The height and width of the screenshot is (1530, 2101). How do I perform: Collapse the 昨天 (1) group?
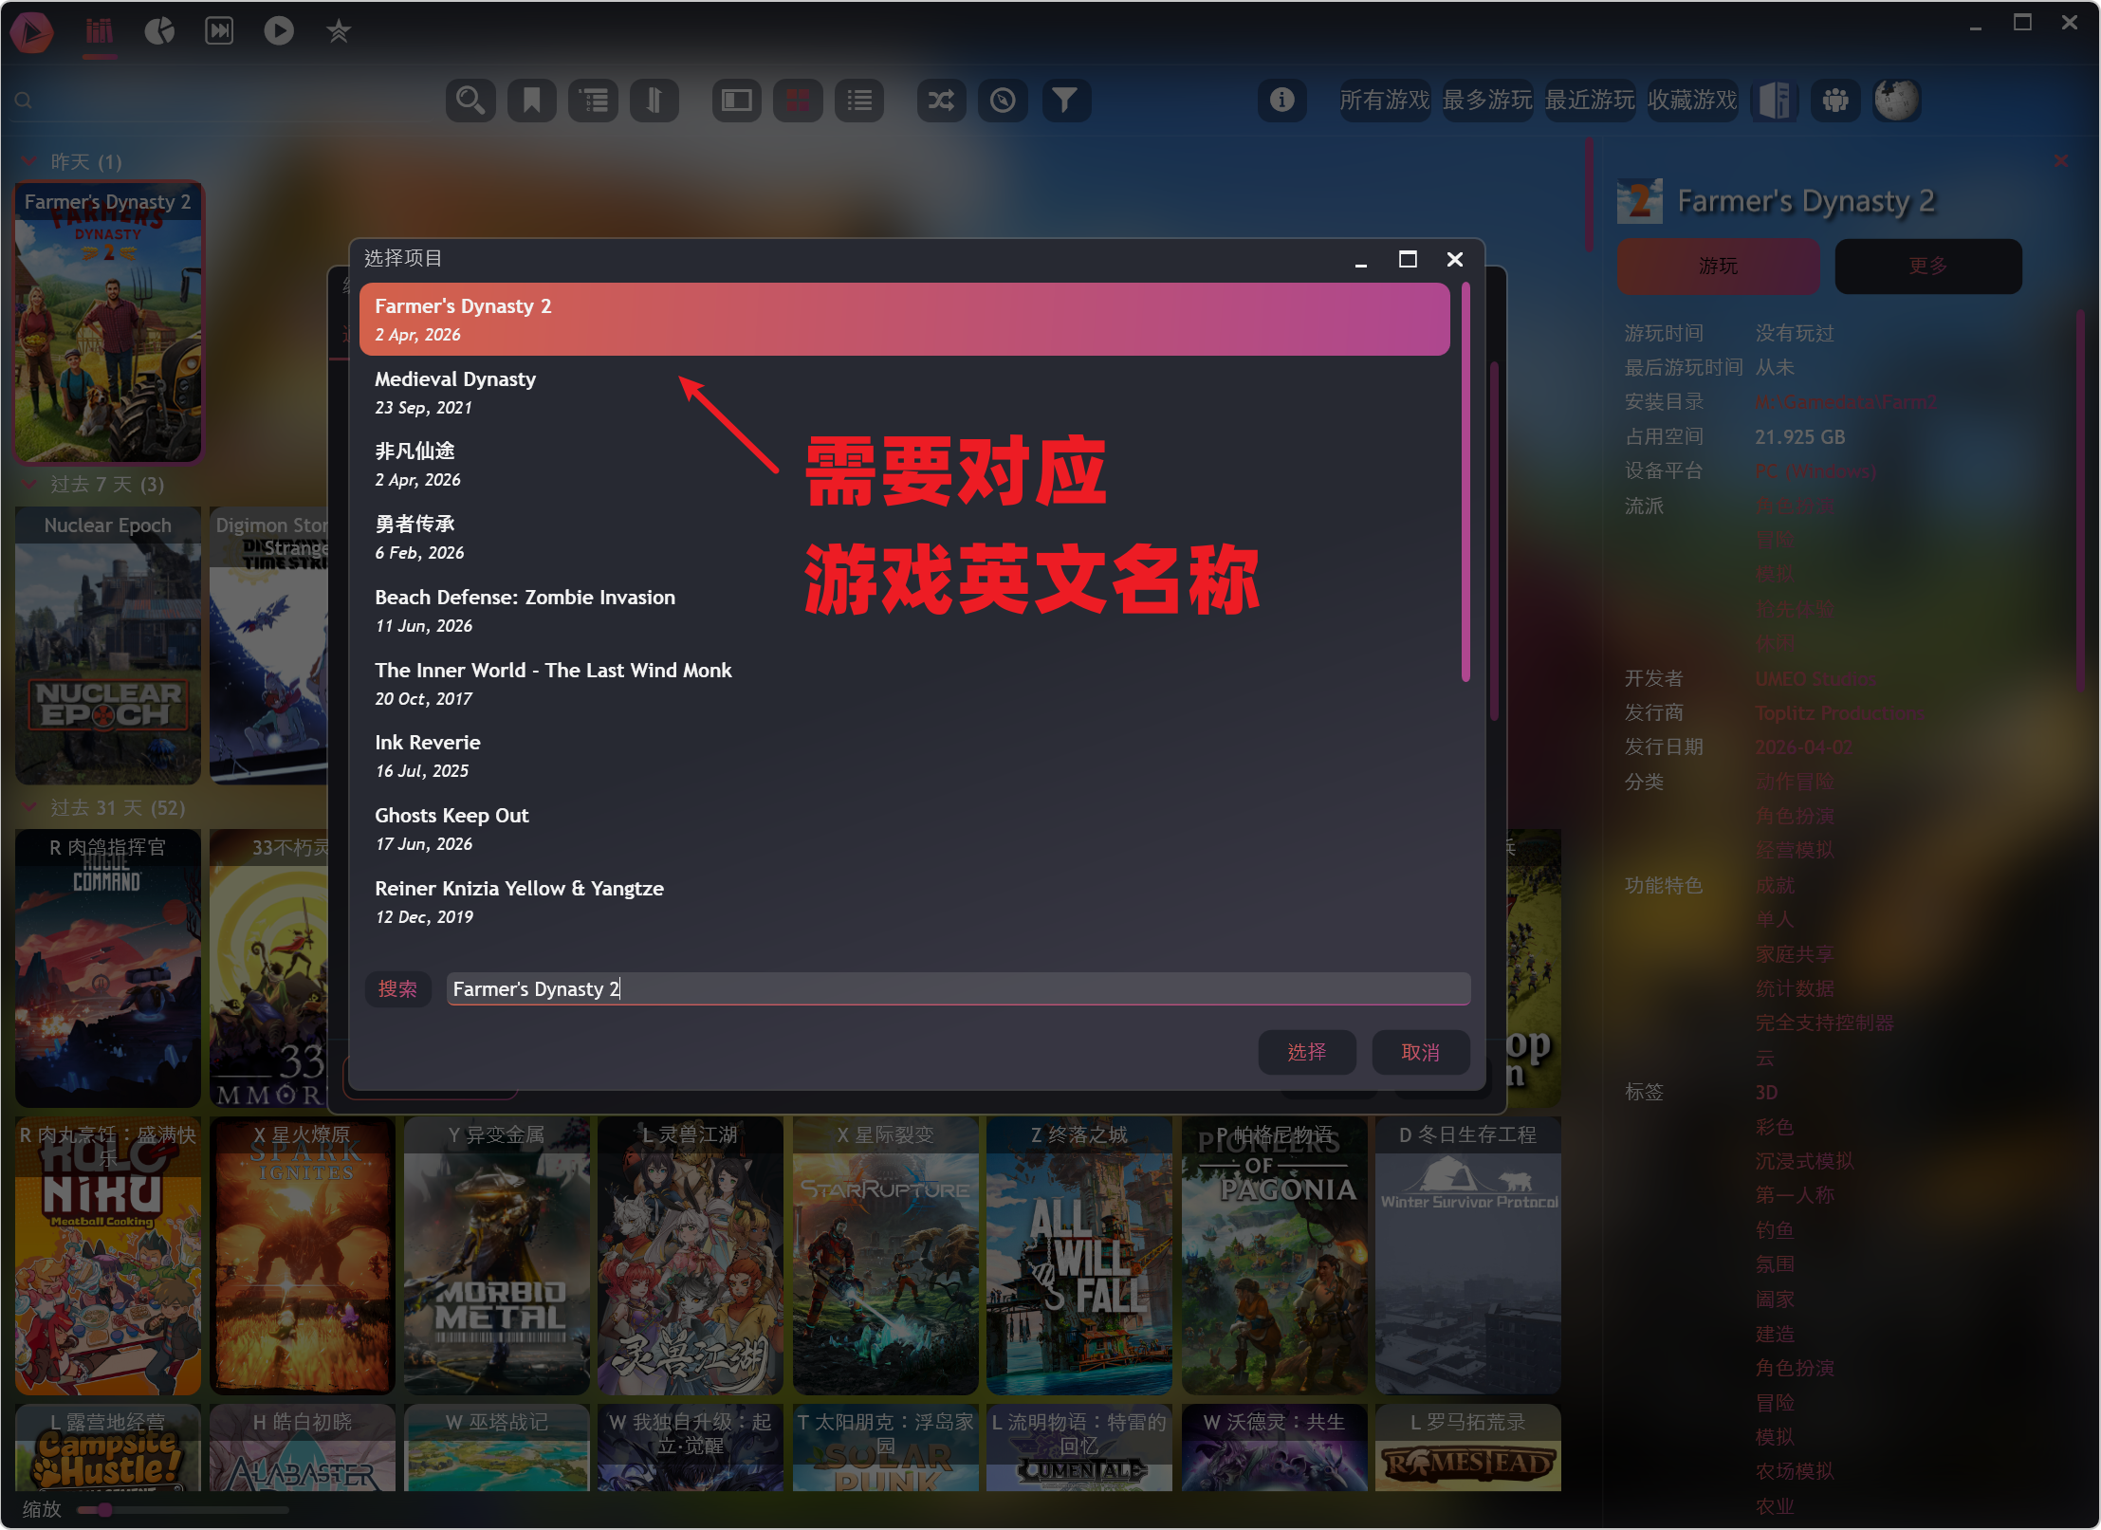(x=30, y=162)
